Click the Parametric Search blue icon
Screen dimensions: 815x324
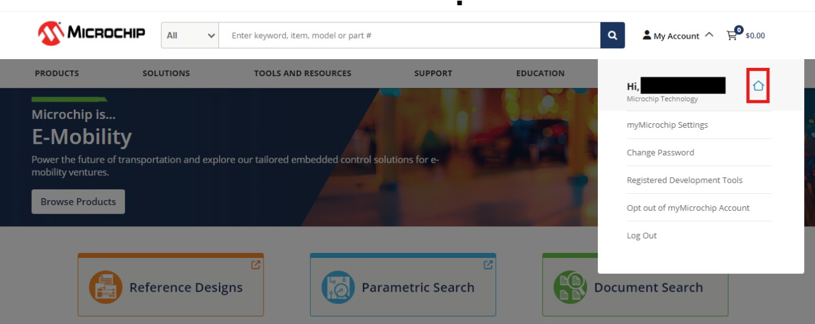(x=337, y=287)
